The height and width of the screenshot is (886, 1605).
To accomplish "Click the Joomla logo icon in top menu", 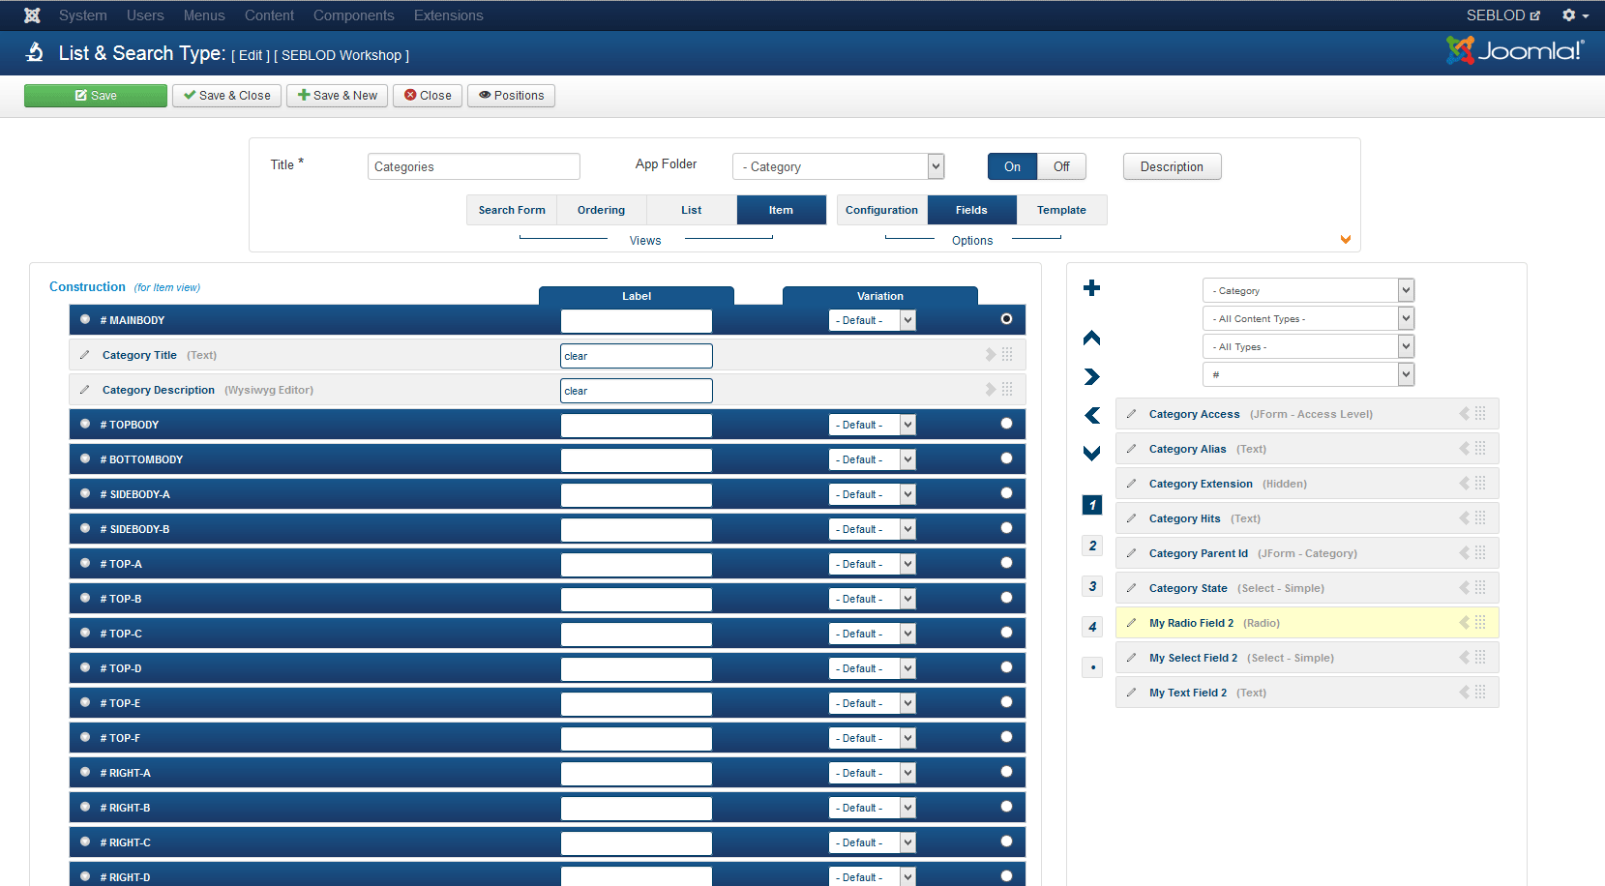I will coord(32,15).
